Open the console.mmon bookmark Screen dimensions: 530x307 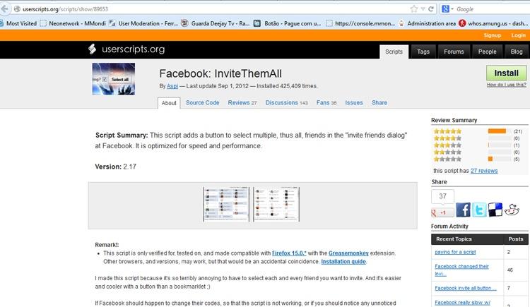pos(360,23)
